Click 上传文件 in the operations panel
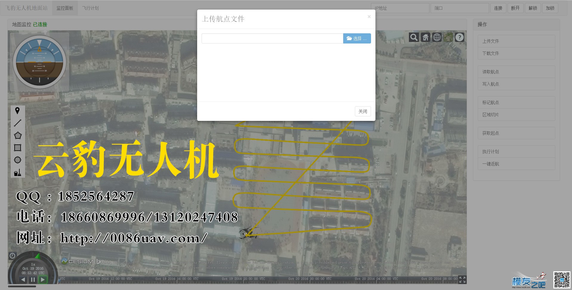Image resolution: width=572 pixels, height=290 pixels. pos(516,41)
